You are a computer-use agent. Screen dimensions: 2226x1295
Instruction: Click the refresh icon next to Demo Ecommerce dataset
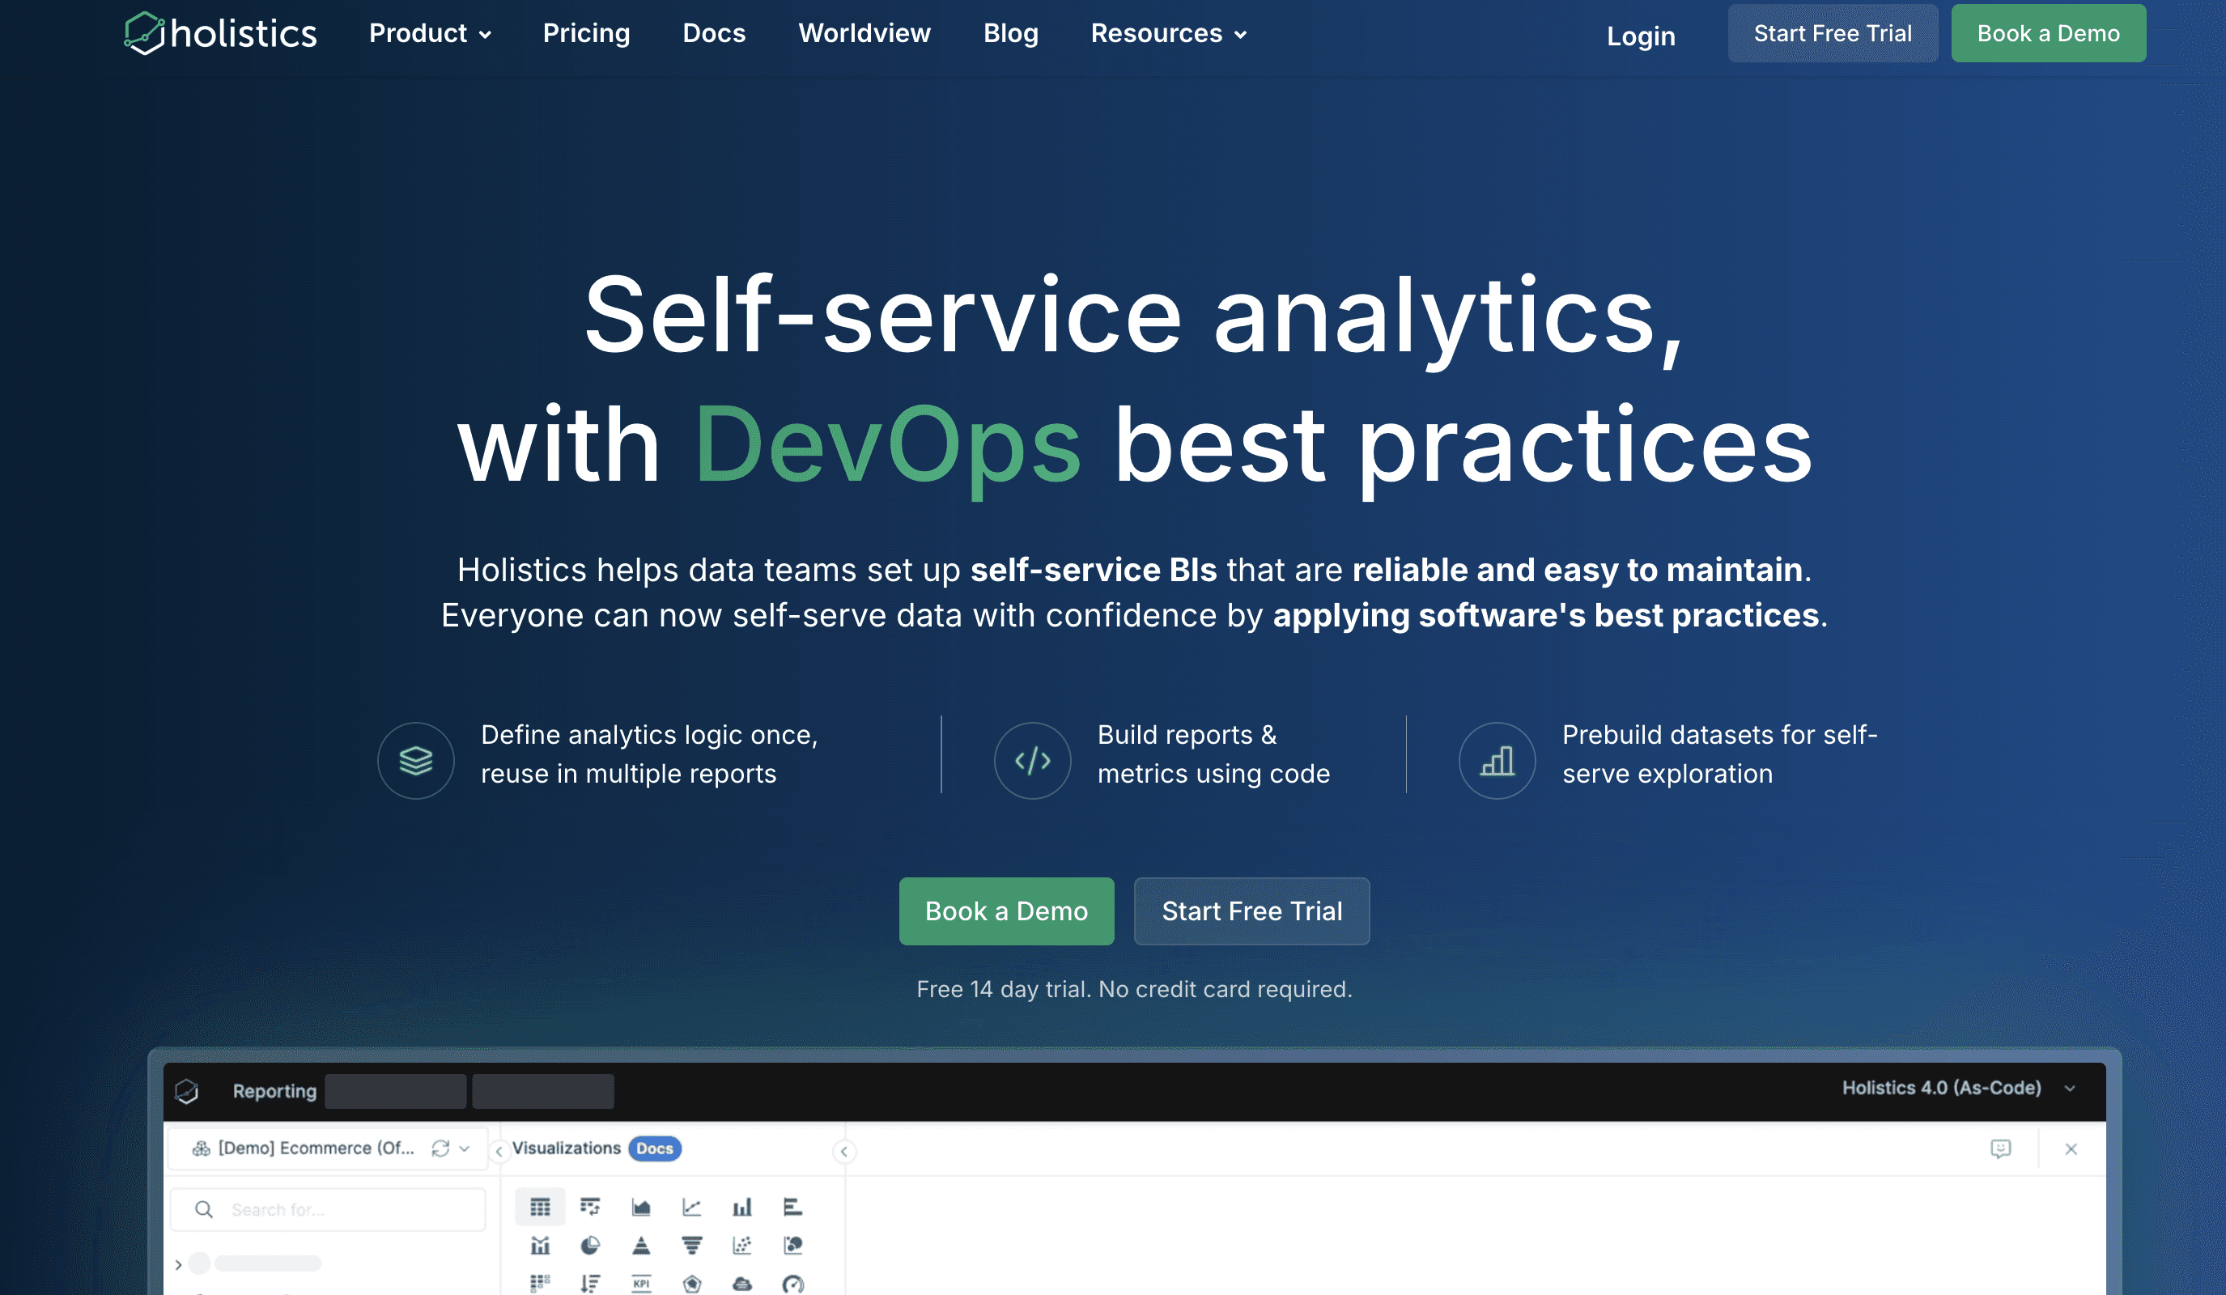pos(442,1148)
